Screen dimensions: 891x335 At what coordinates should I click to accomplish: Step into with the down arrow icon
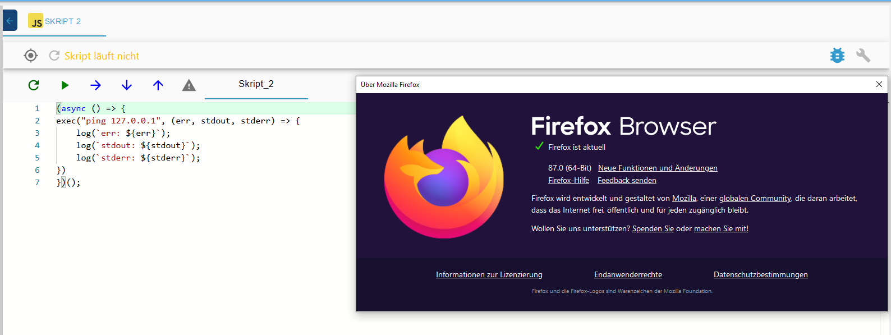pos(127,85)
